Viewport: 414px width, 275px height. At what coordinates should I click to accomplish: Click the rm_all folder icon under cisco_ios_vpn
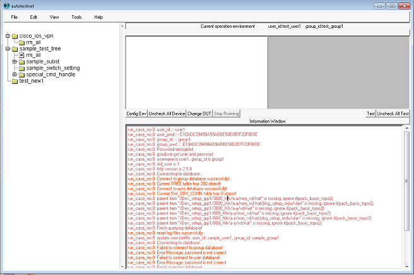tap(21, 42)
